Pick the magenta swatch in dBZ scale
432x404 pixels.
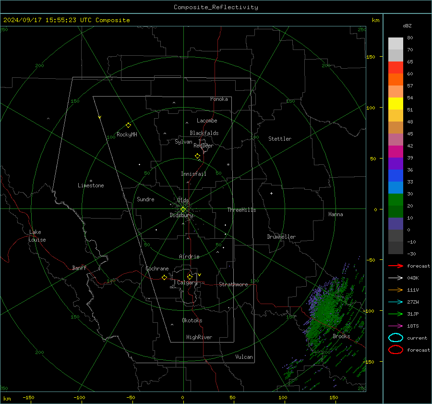click(x=396, y=151)
